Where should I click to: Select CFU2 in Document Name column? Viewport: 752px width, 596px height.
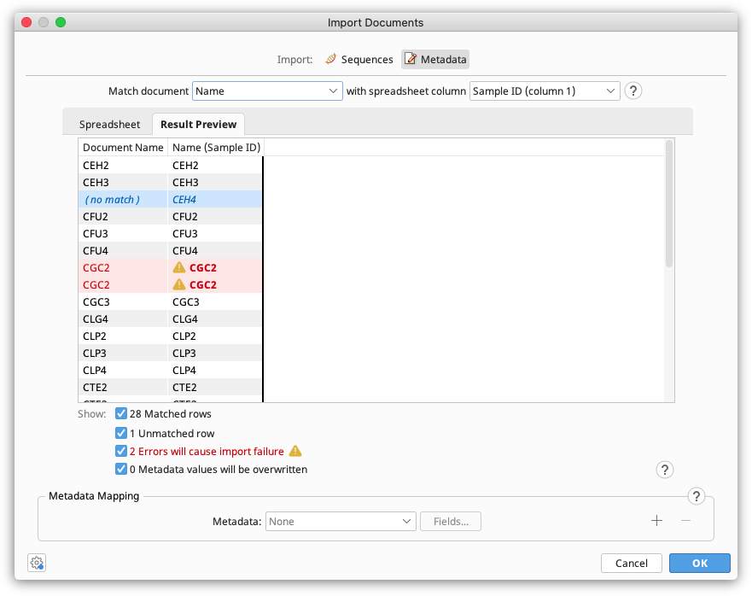(x=123, y=216)
